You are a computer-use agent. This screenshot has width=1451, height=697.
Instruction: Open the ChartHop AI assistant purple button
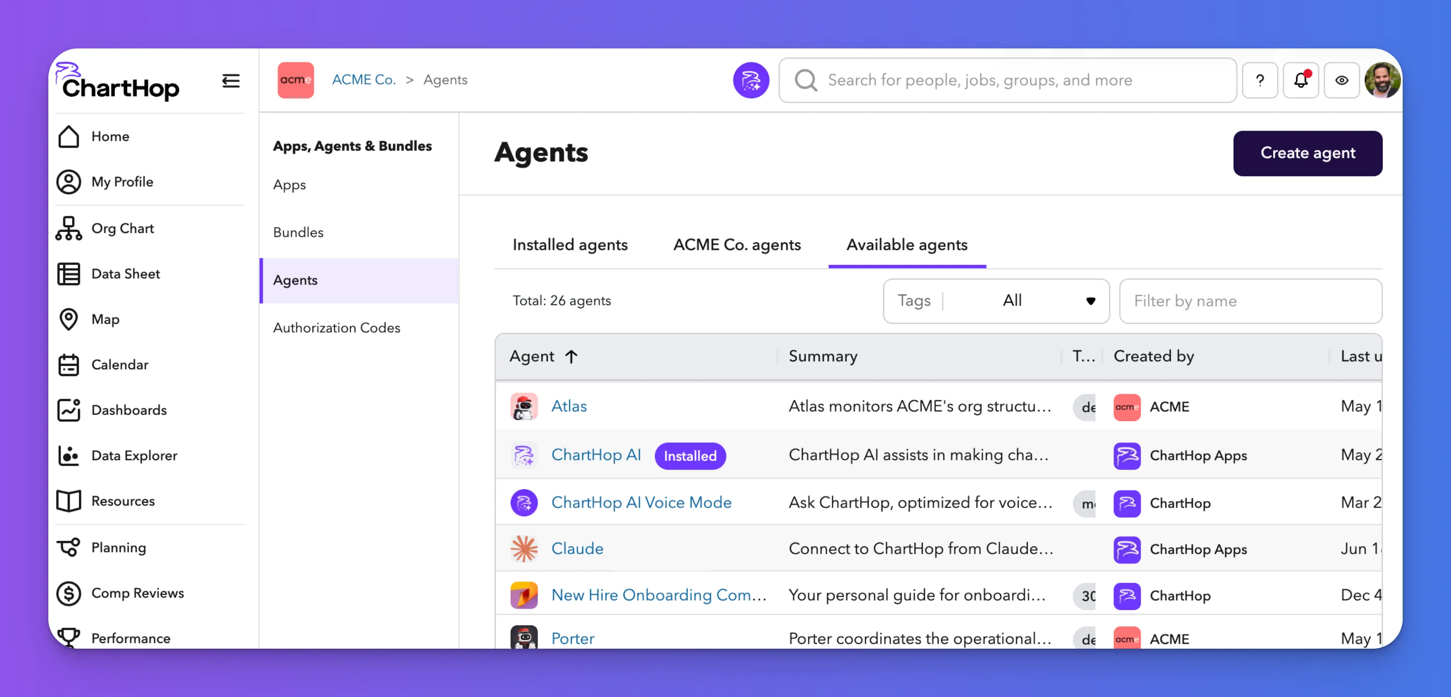coord(751,80)
